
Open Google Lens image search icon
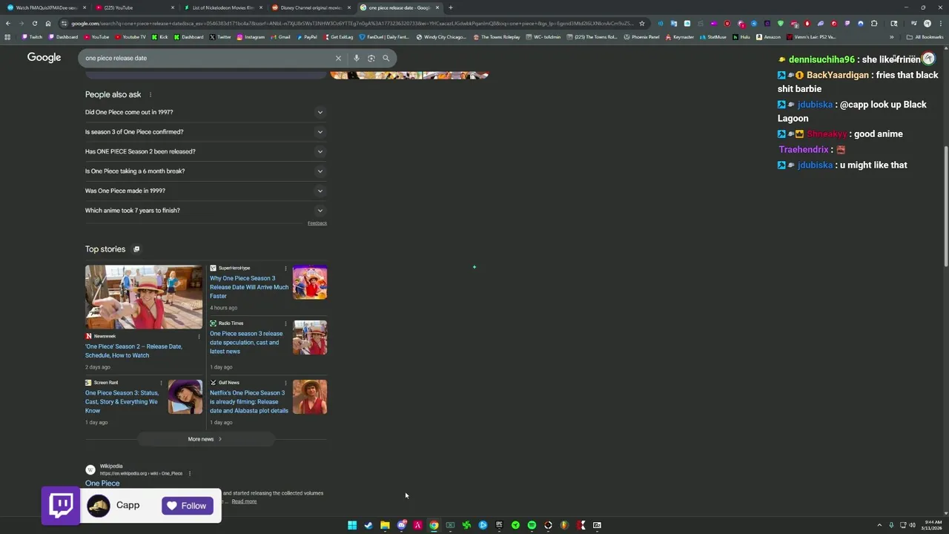coord(371,58)
